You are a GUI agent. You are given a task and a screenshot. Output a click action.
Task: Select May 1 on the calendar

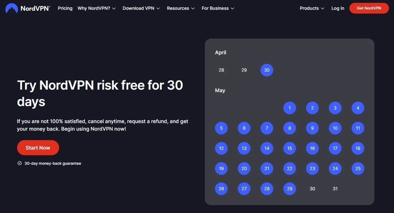[289, 108]
